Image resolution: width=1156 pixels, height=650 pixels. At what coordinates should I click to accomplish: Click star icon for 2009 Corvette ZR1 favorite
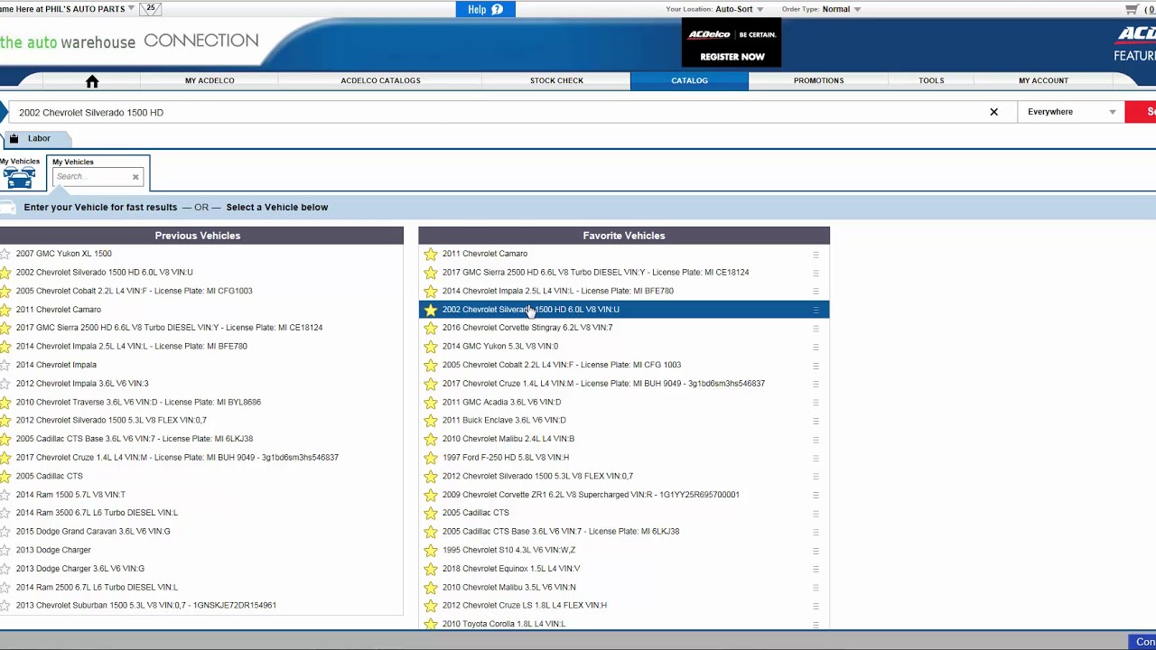point(431,495)
